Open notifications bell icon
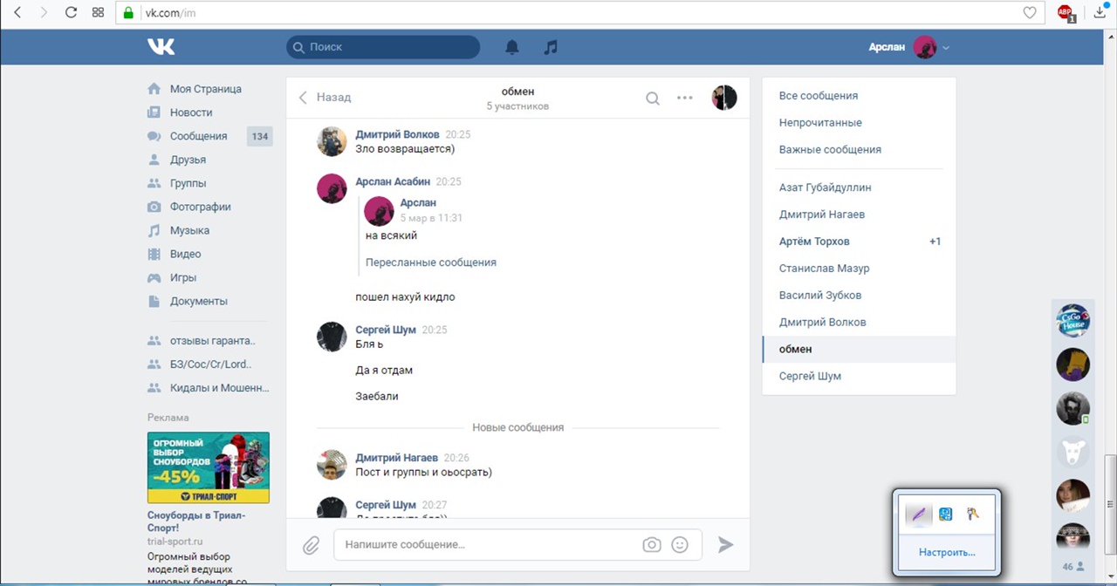Viewport: 1117px width, 586px height. [x=512, y=47]
